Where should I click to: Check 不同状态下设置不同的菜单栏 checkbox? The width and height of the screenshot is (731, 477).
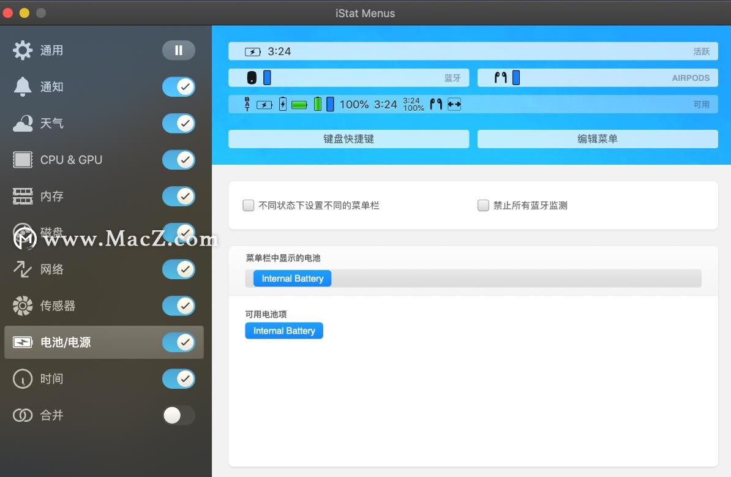point(249,205)
